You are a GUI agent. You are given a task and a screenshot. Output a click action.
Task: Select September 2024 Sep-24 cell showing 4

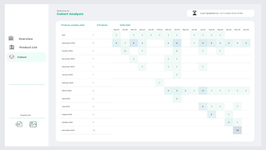point(116,43)
